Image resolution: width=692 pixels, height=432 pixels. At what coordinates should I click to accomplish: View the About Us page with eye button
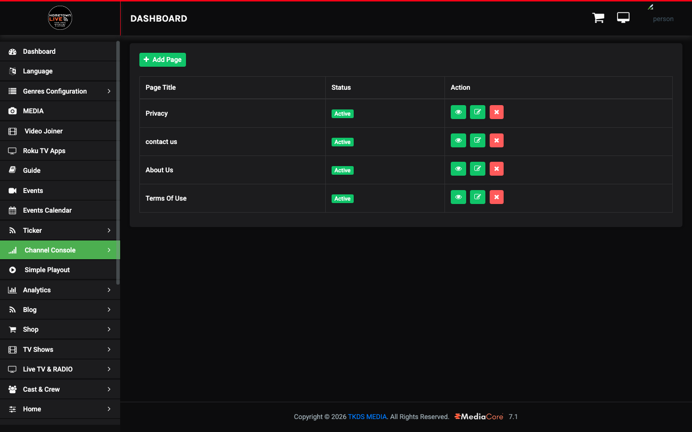point(458,169)
